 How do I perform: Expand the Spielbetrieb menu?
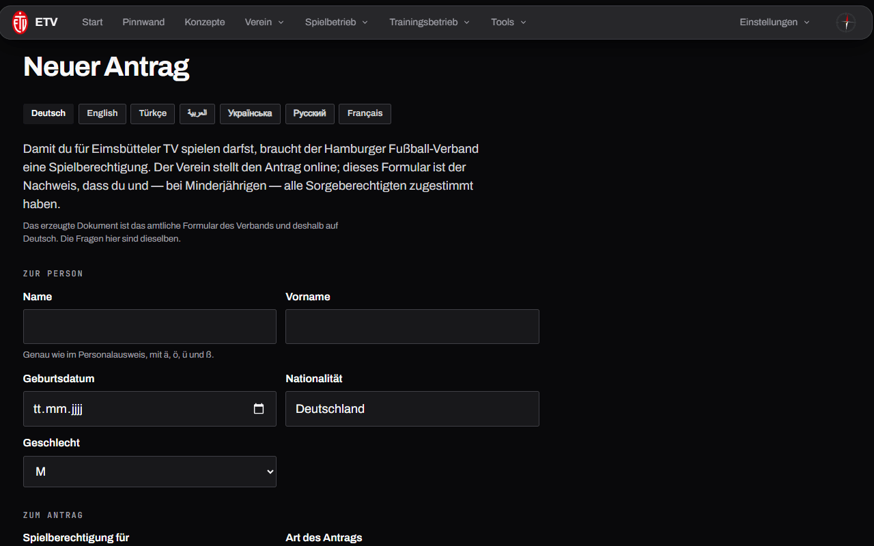tap(337, 22)
